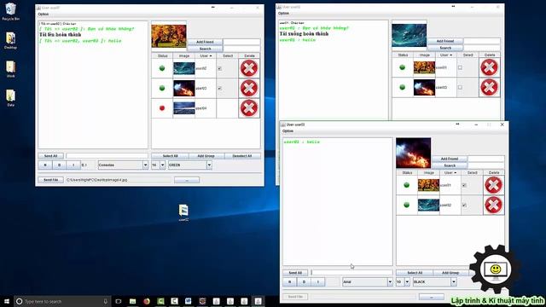Click Add Friend in user02 window

coord(445,41)
